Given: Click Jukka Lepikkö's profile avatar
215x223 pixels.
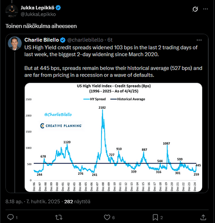Looking at the screenshot, I should click(12, 11).
